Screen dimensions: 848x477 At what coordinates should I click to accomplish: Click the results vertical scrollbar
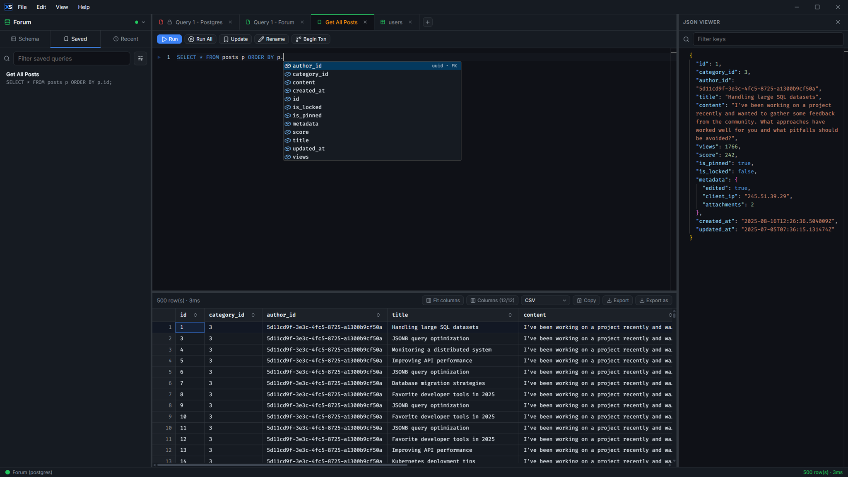point(675,315)
